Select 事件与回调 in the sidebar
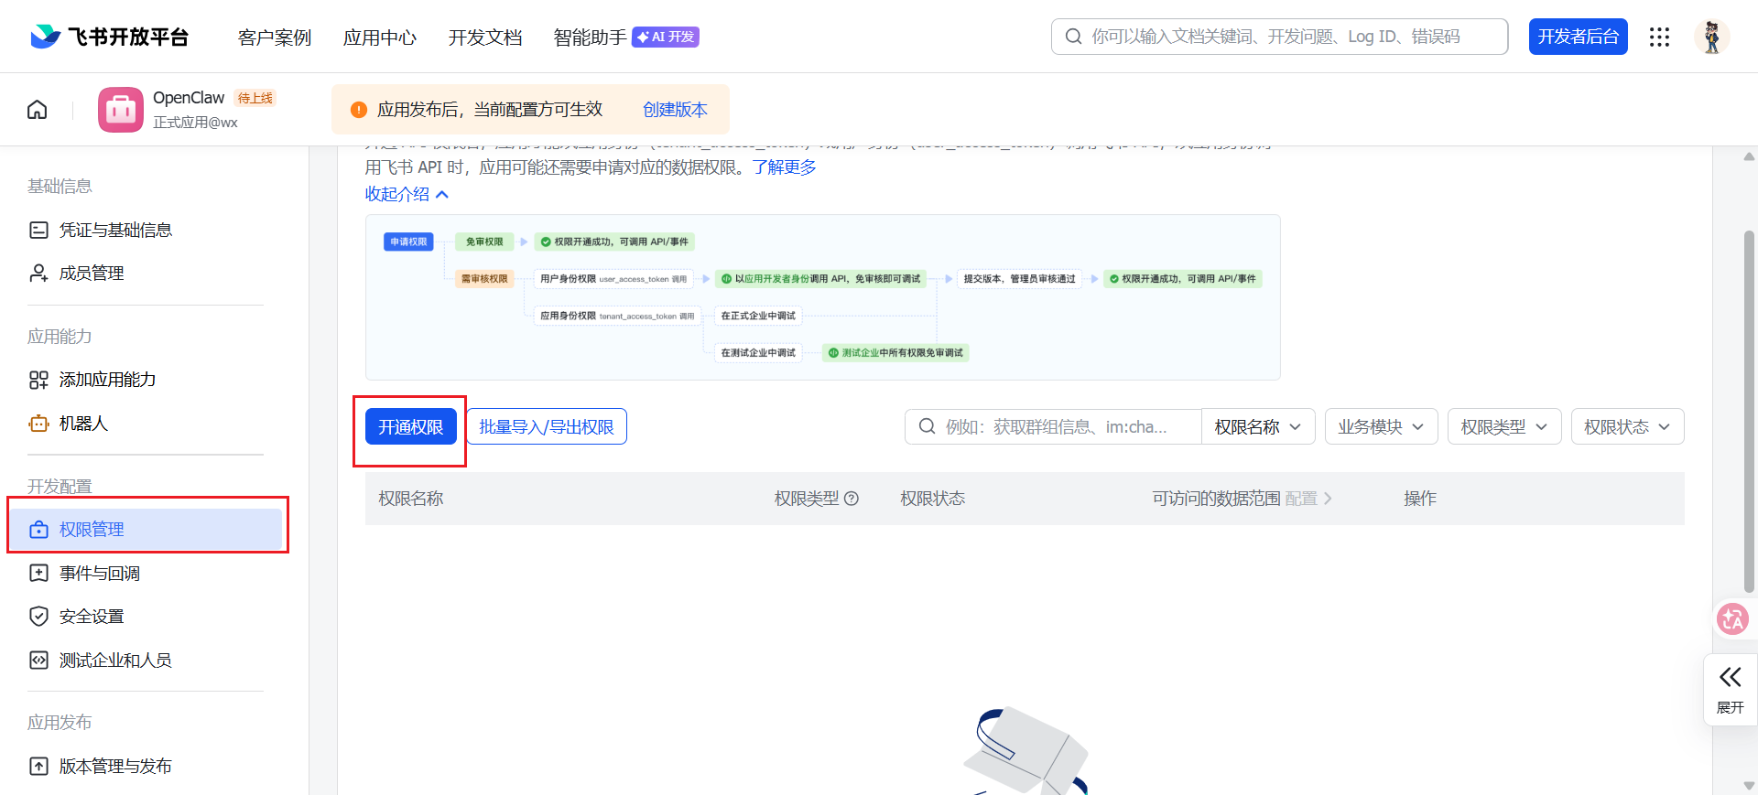The image size is (1758, 795). pos(99,574)
